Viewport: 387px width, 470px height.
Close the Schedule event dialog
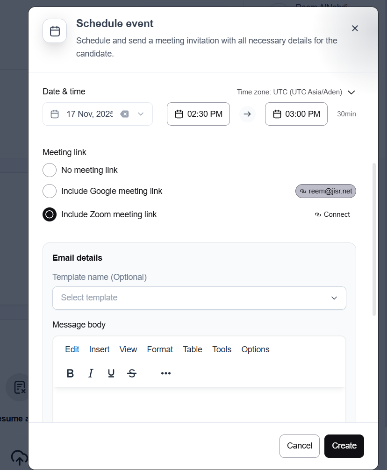coord(355,28)
